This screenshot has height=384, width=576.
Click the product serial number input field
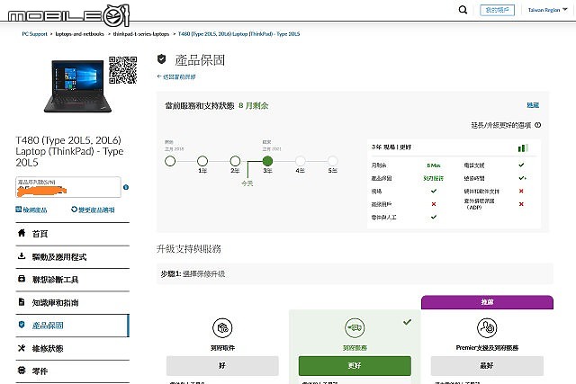(x=68, y=187)
